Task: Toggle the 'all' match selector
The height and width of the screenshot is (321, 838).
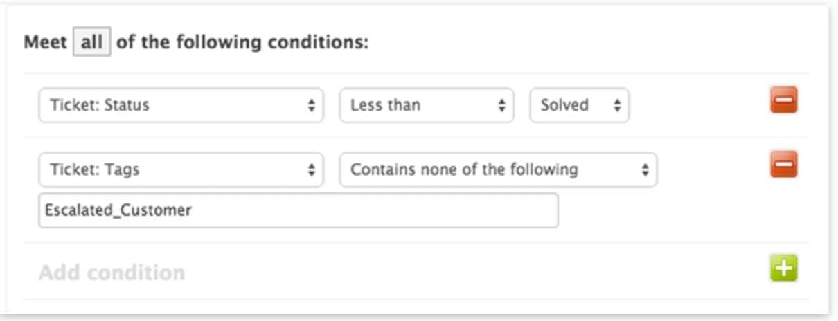Action: point(91,43)
